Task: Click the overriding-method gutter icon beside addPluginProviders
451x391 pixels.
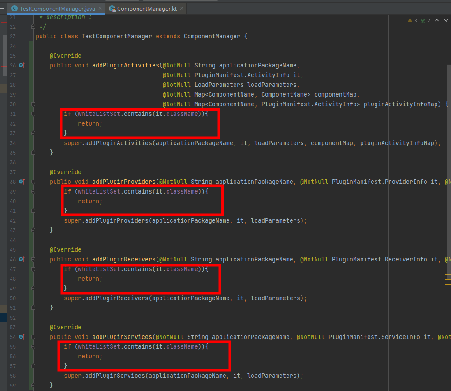Action: [20, 182]
